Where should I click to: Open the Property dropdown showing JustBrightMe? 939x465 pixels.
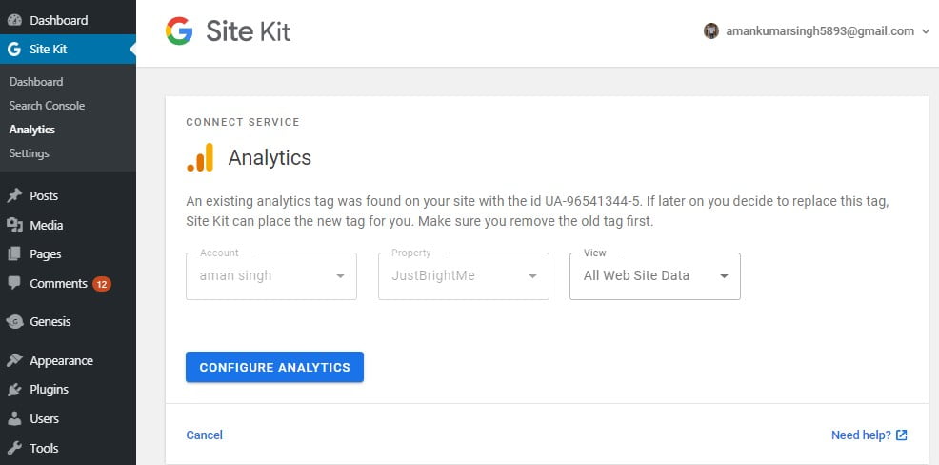click(464, 276)
